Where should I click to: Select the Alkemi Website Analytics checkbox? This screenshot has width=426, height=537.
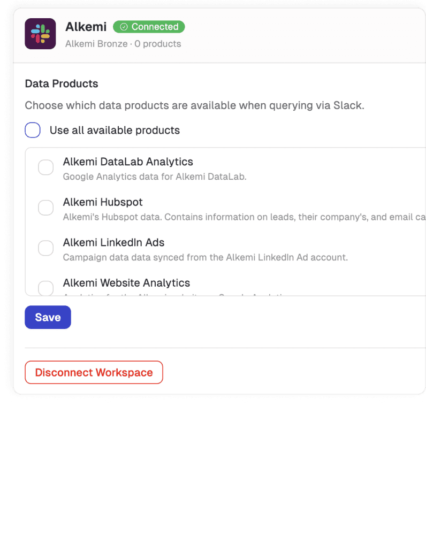[45, 288]
